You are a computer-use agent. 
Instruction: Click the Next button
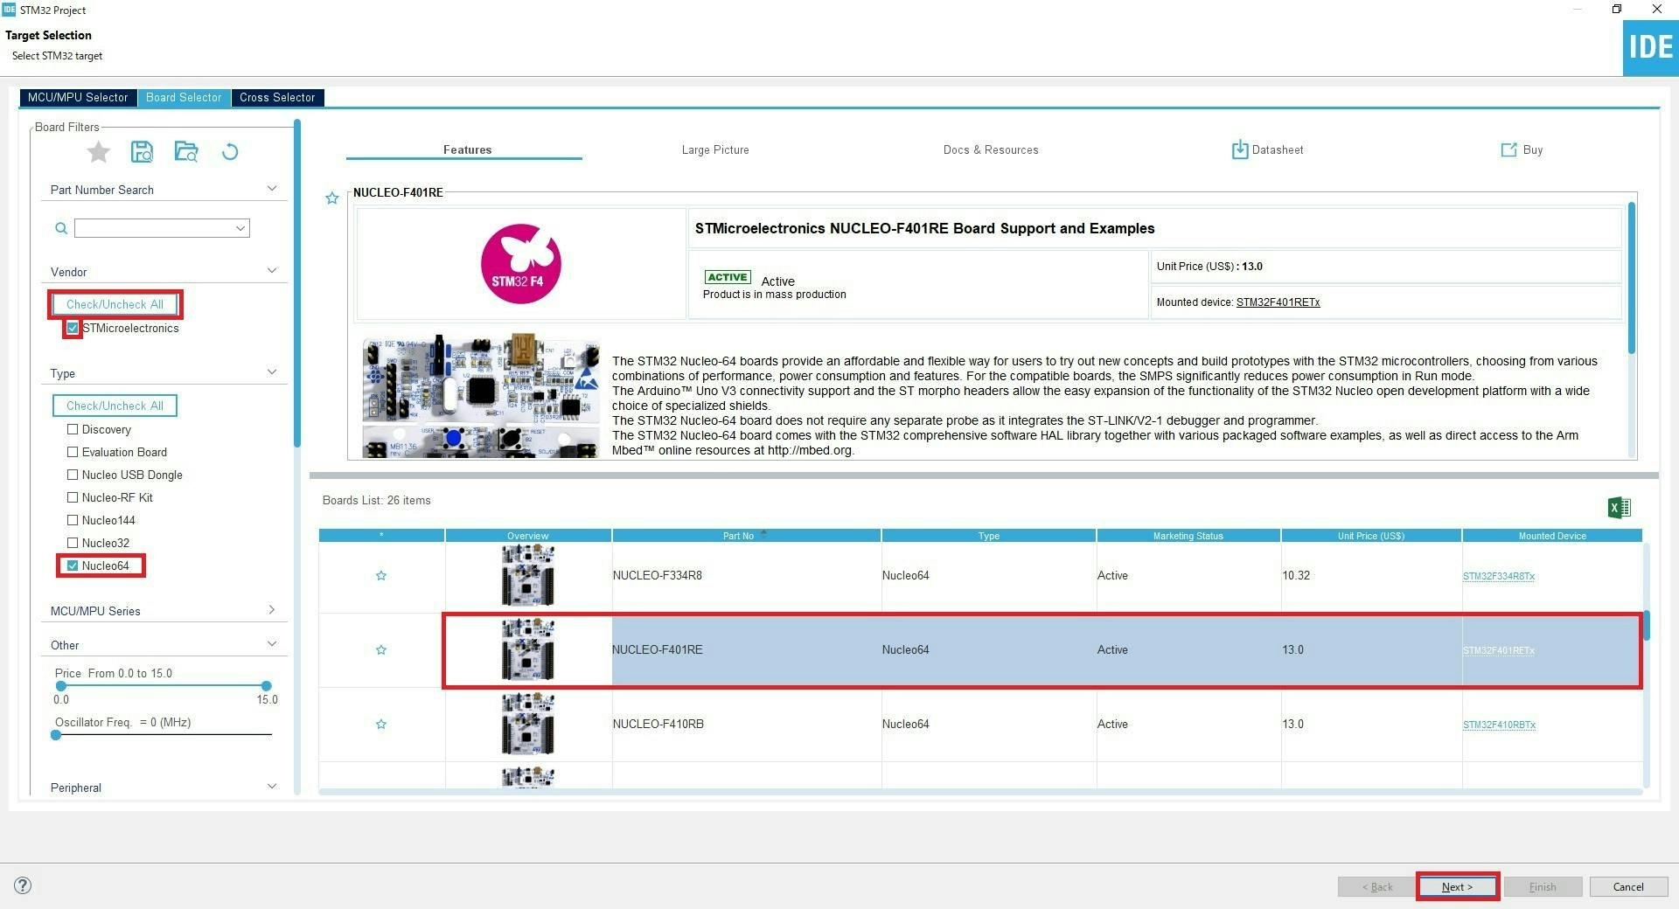point(1457,886)
